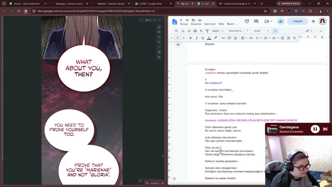Toggle bold formatting
332x187 pixels.
(190, 38)
